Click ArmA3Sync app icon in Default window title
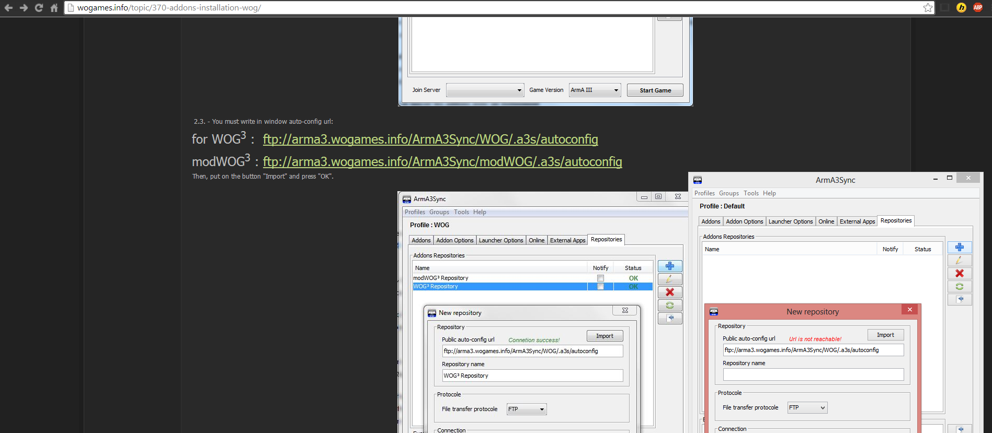 698,180
